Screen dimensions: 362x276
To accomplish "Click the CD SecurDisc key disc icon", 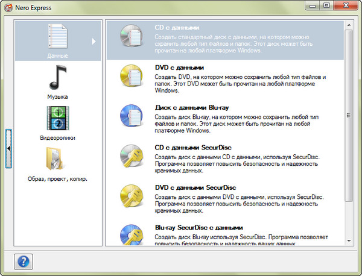I will pos(130,157).
